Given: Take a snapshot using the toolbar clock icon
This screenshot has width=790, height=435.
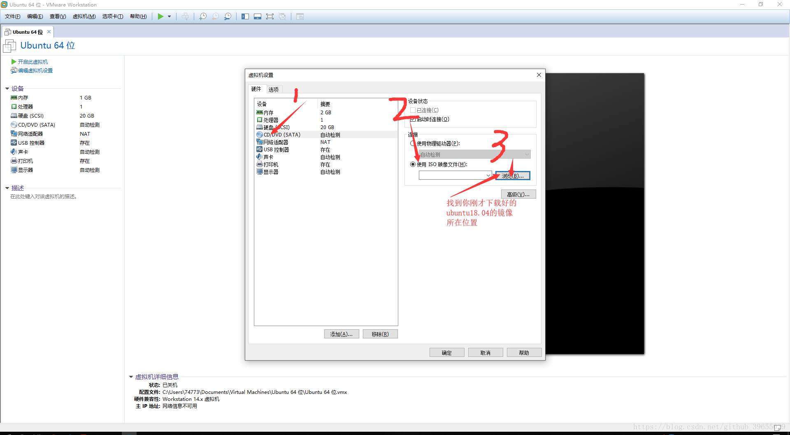Looking at the screenshot, I should (x=203, y=16).
